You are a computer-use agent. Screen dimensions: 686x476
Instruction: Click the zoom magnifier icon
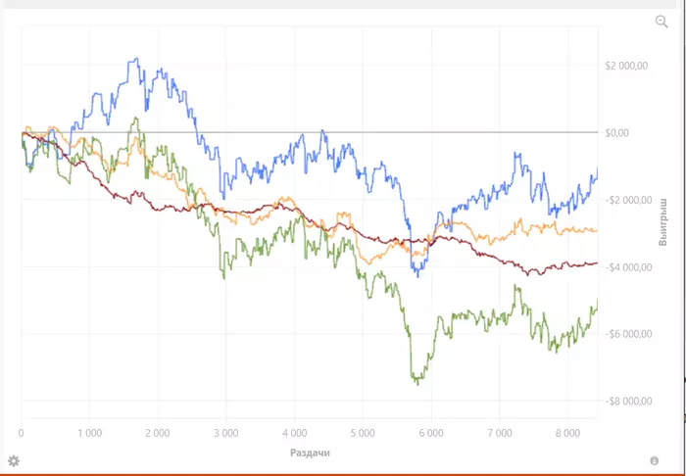[x=661, y=22]
